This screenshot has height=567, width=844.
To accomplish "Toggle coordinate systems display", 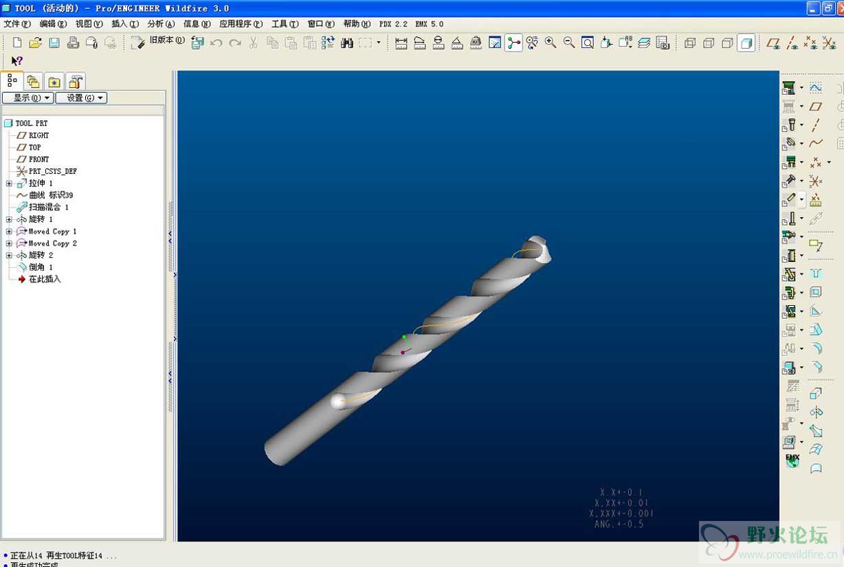I will point(830,43).
